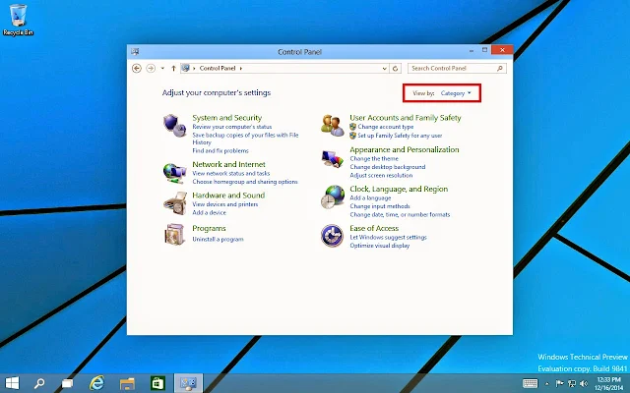Screen dimensions: 630x393
Task: Open the Ease of Access heading link
Action: coord(374,228)
